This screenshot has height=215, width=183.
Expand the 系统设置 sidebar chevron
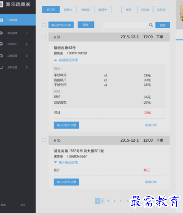point(27,67)
